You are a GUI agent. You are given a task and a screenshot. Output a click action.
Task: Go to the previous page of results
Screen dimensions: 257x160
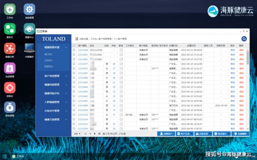pyautogui.click(x=90, y=134)
